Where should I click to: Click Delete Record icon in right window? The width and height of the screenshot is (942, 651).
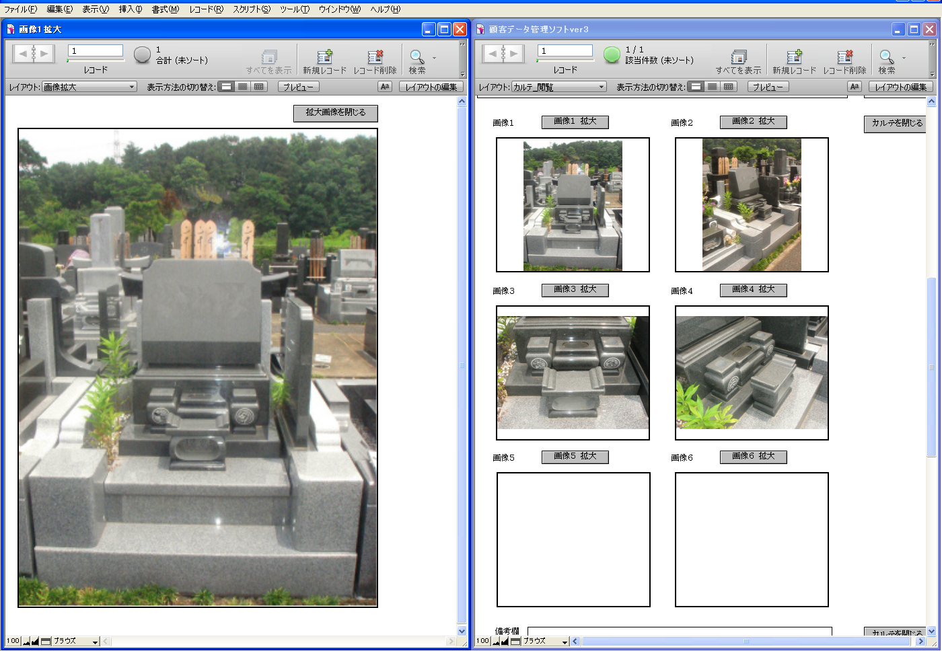click(x=844, y=56)
